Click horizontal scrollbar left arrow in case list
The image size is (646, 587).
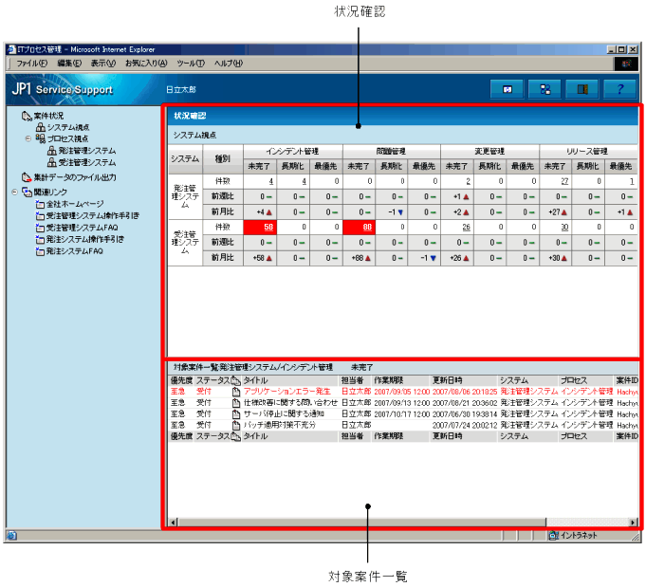coord(174,523)
